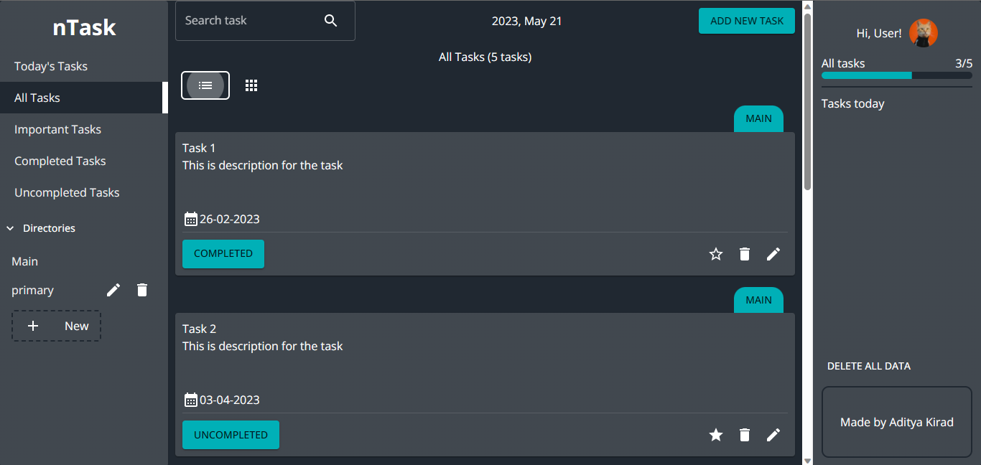Click DELETE ALL DATA
Screen dimensions: 981x465
pos(868,366)
